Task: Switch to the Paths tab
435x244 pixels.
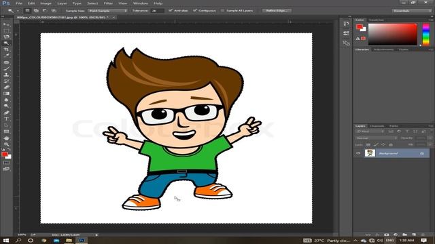Action: [x=394, y=126]
